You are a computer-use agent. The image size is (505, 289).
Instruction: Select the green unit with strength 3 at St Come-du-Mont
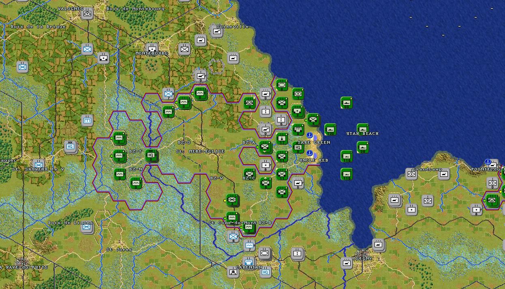point(248,228)
